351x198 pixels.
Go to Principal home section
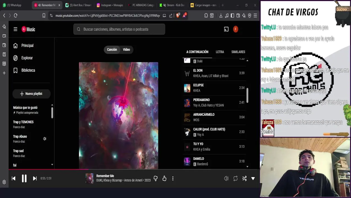[31, 46]
